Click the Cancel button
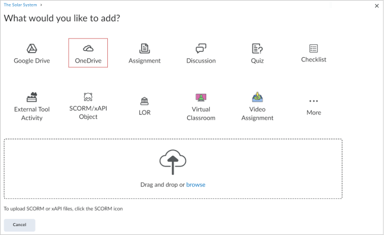Image resolution: width=384 pixels, height=235 pixels. (x=20, y=225)
